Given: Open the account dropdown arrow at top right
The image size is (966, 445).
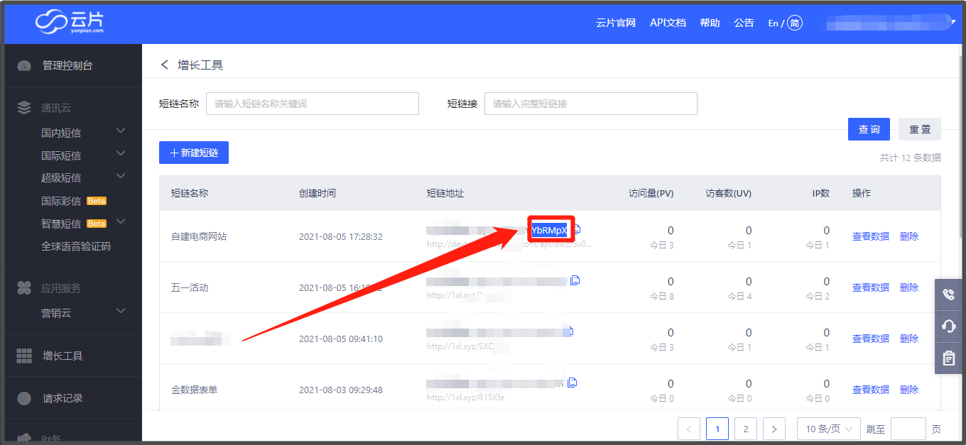Looking at the screenshot, I should [x=953, y=23].
